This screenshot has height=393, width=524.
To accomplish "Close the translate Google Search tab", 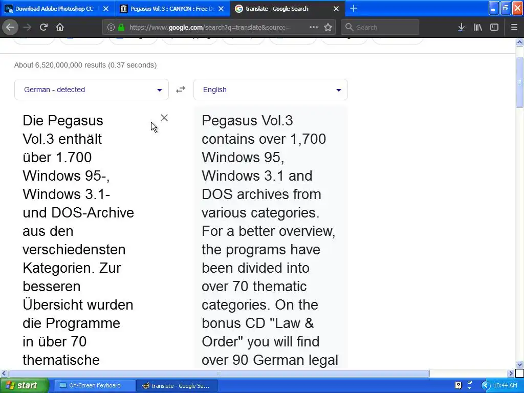I will click(336, 9).
